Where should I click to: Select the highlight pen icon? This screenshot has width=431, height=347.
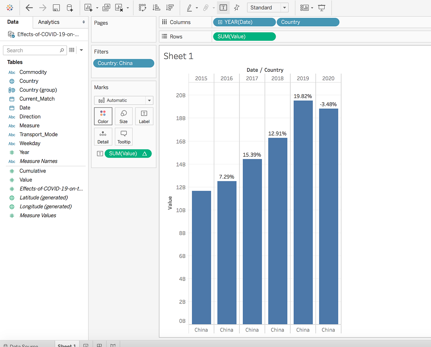(190, 8)
